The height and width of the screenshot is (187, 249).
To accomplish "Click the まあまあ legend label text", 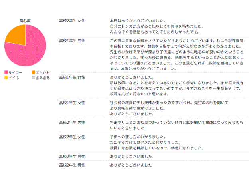I will [x=43, y=77].
